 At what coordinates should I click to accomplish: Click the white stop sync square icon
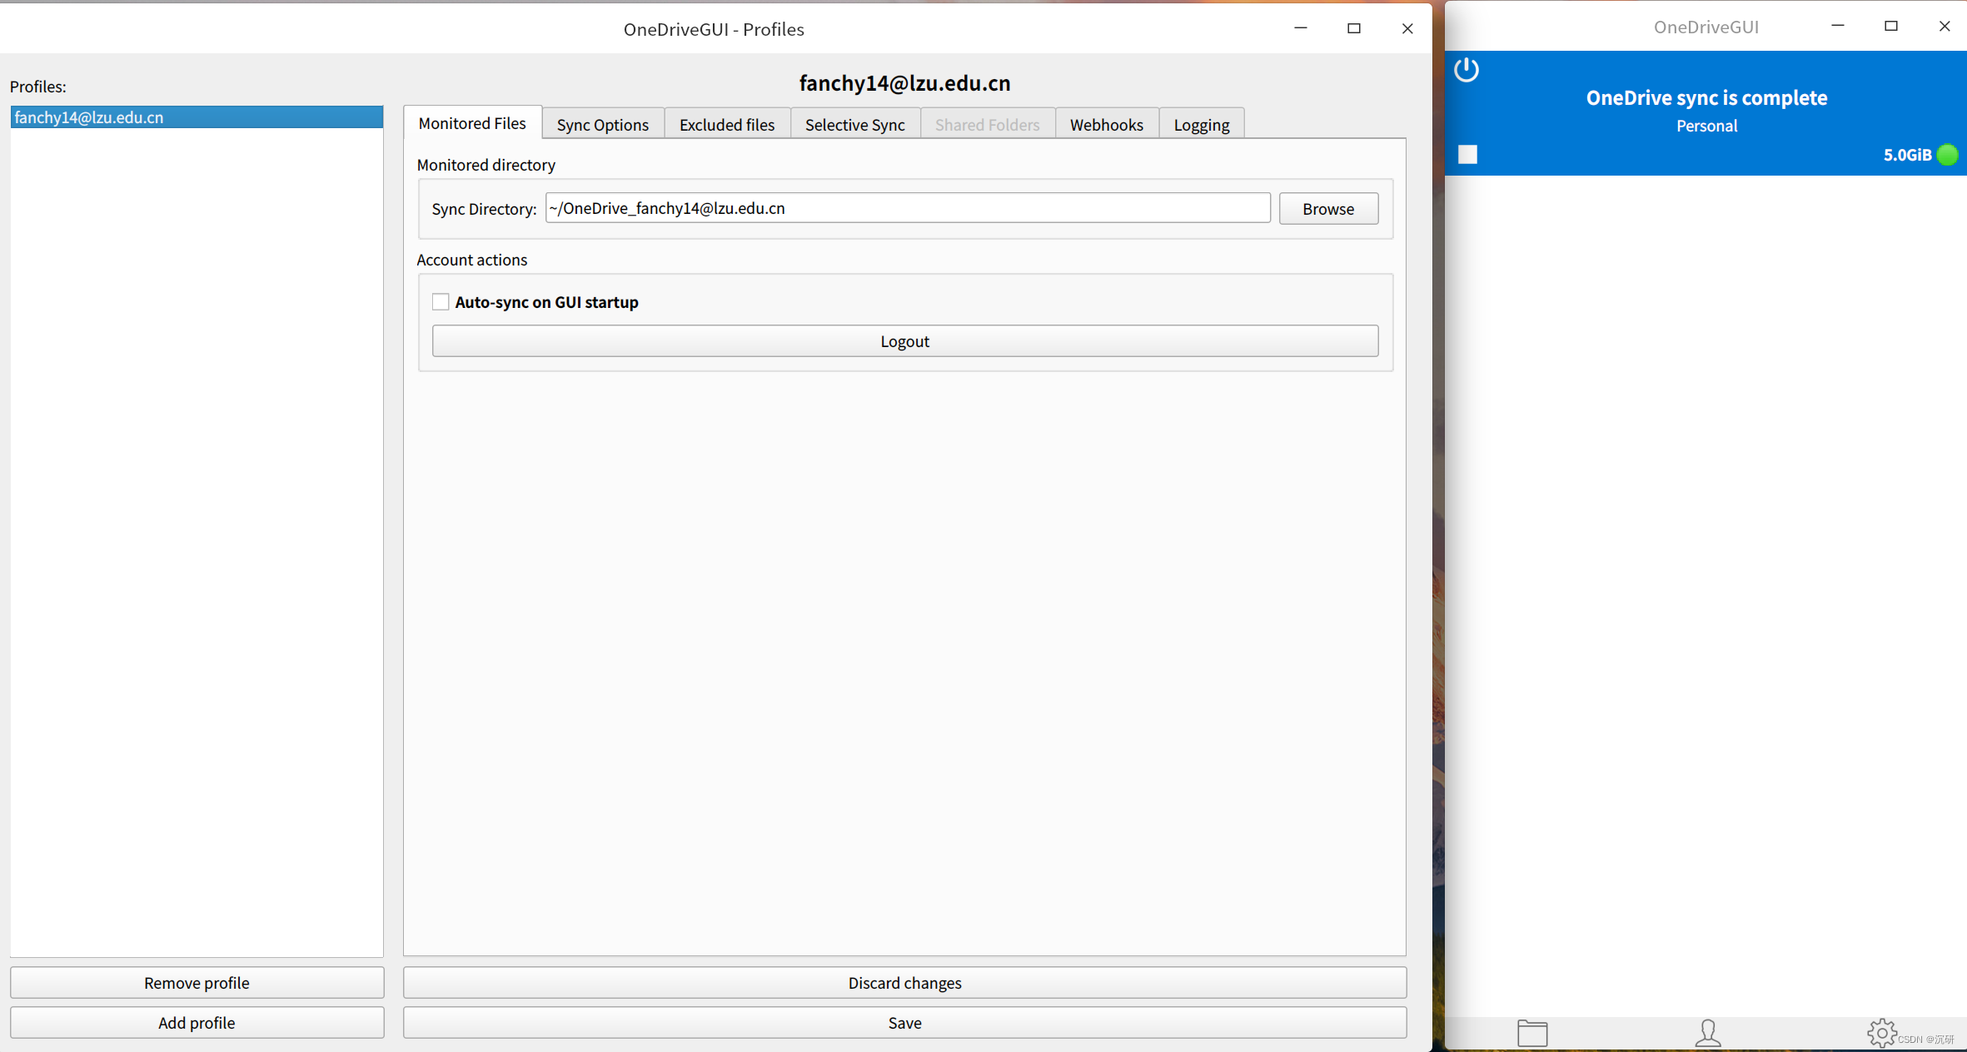pyautogui.click(x=1467, y=155)
